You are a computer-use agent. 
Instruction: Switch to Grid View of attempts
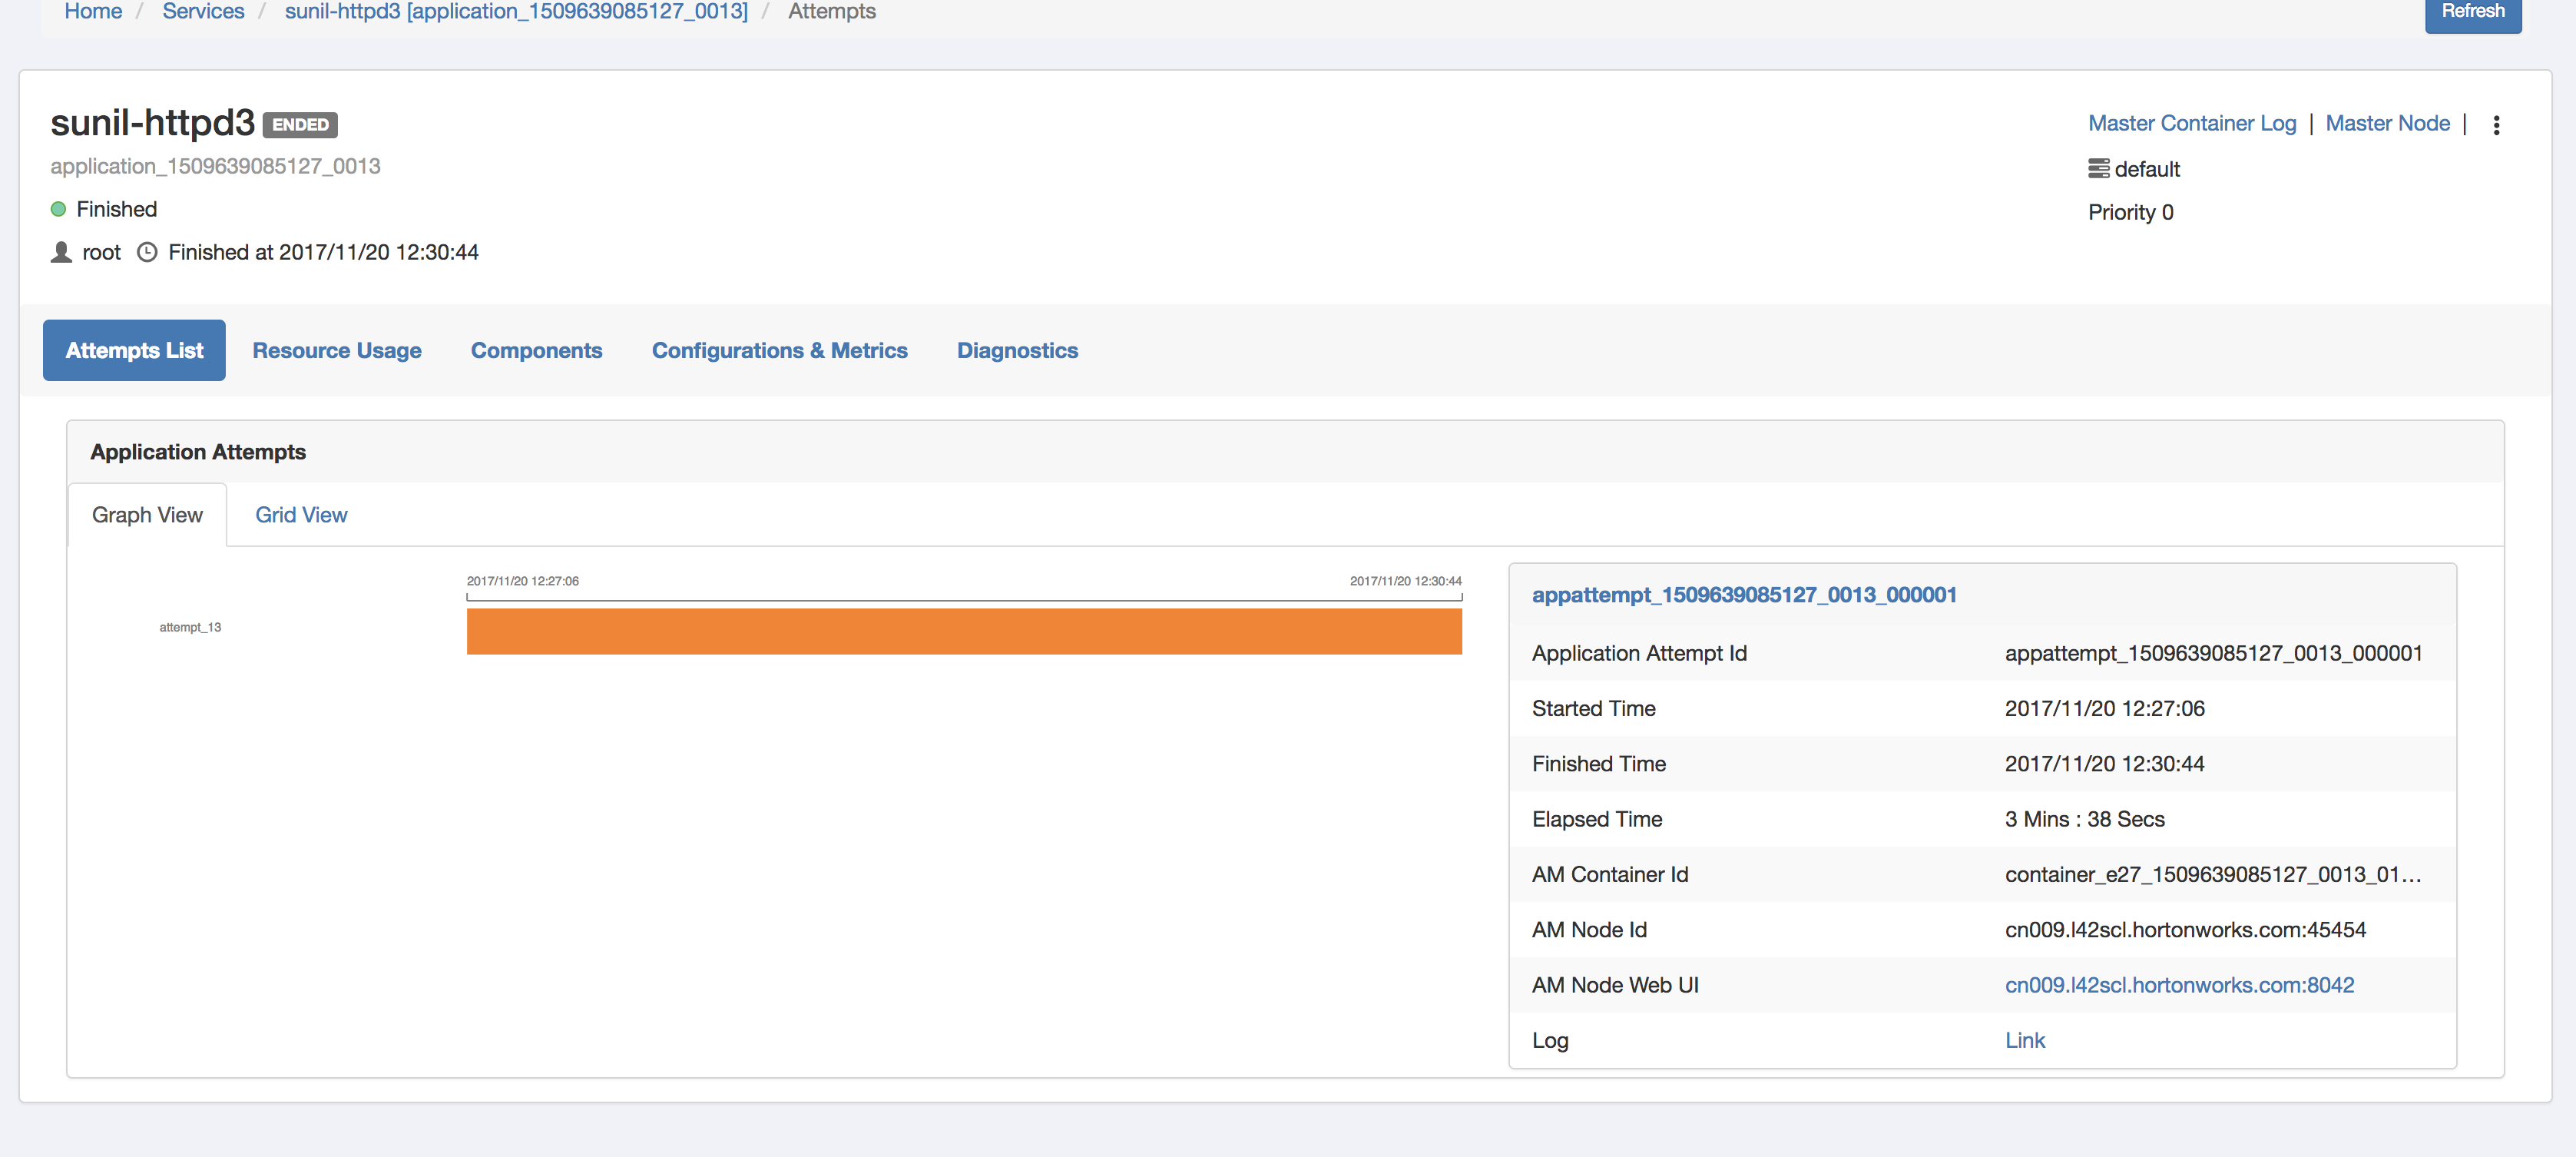(x=301, y=514)
